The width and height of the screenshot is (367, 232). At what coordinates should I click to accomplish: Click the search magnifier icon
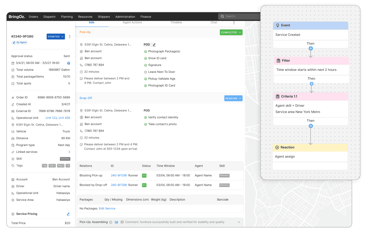223,16
